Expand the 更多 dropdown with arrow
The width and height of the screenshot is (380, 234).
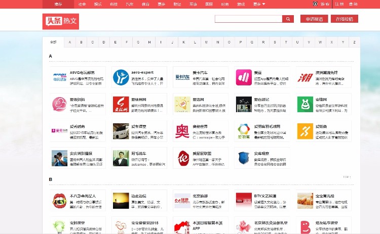(259, 4)
